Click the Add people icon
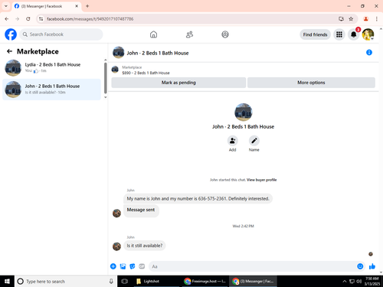 (232, 141)
